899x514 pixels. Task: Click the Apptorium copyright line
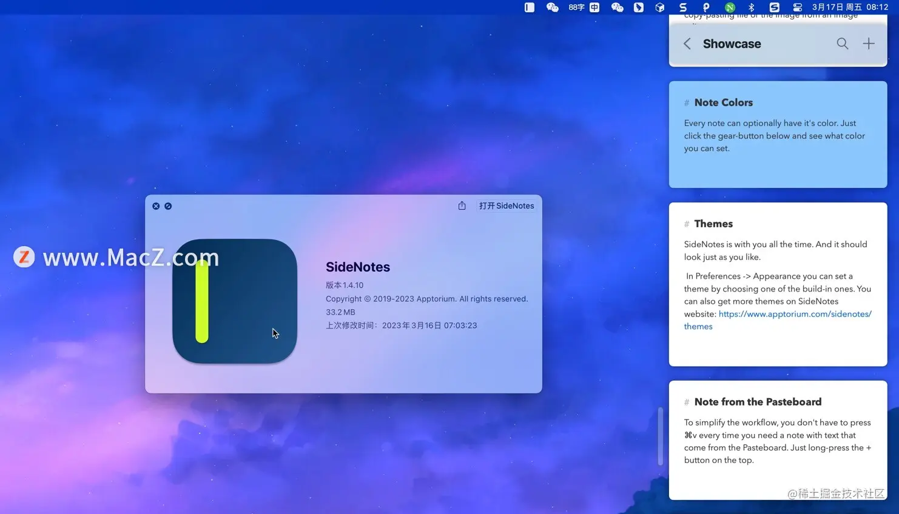point(427,299)
